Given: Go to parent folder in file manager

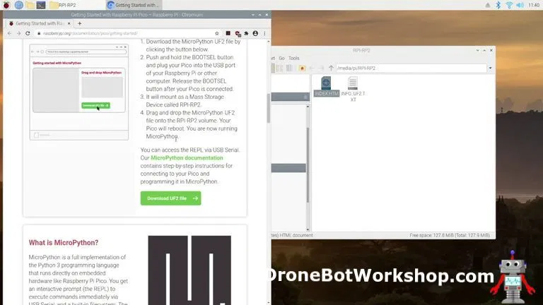Looking at the screenshot, I should coord(331,68).
